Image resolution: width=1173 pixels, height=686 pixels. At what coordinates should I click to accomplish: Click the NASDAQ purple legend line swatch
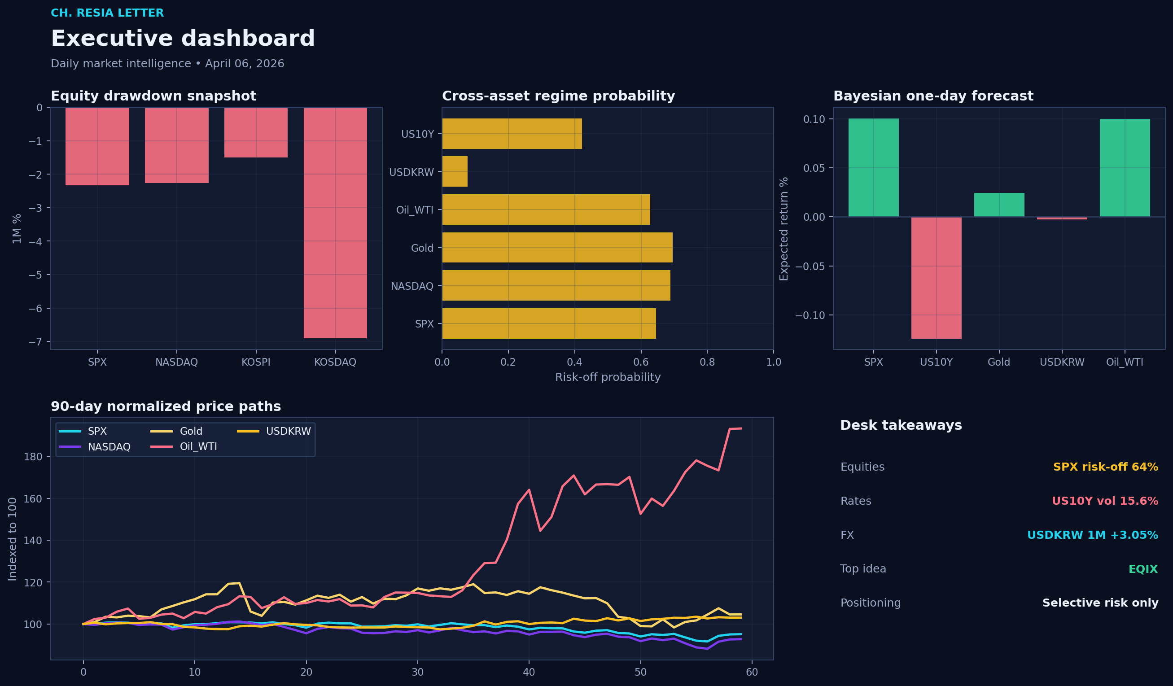coord(70,447)
